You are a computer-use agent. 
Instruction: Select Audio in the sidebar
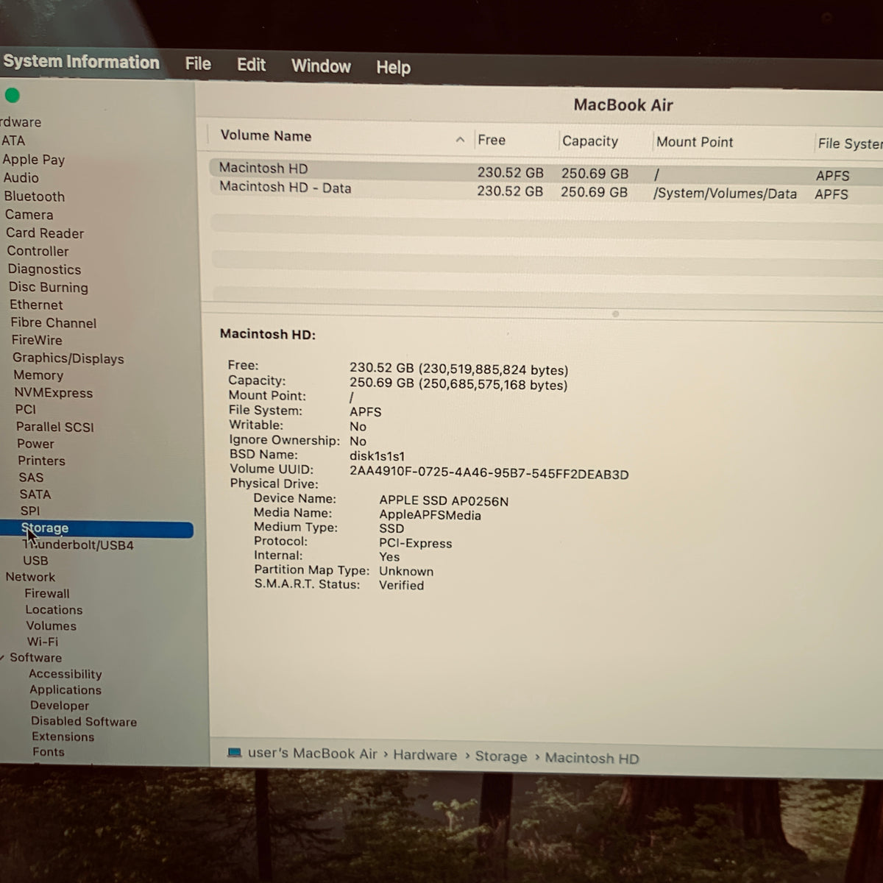click(21, 177)
